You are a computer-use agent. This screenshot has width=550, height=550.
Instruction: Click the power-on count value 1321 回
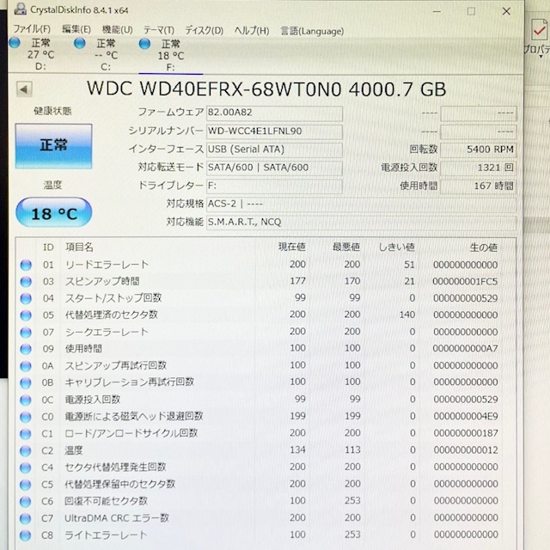click(479, 168)
